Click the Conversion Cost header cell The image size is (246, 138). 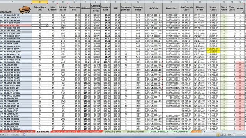click(74, 8)
